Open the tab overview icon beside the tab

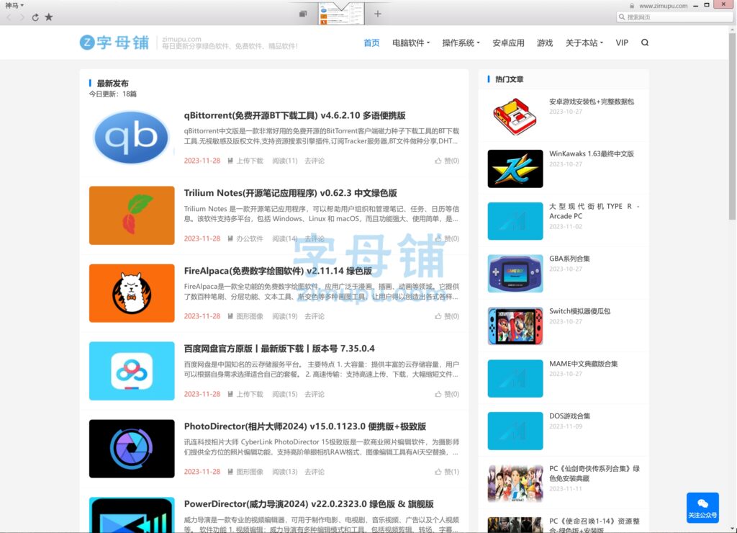click(x=303, y=14)
